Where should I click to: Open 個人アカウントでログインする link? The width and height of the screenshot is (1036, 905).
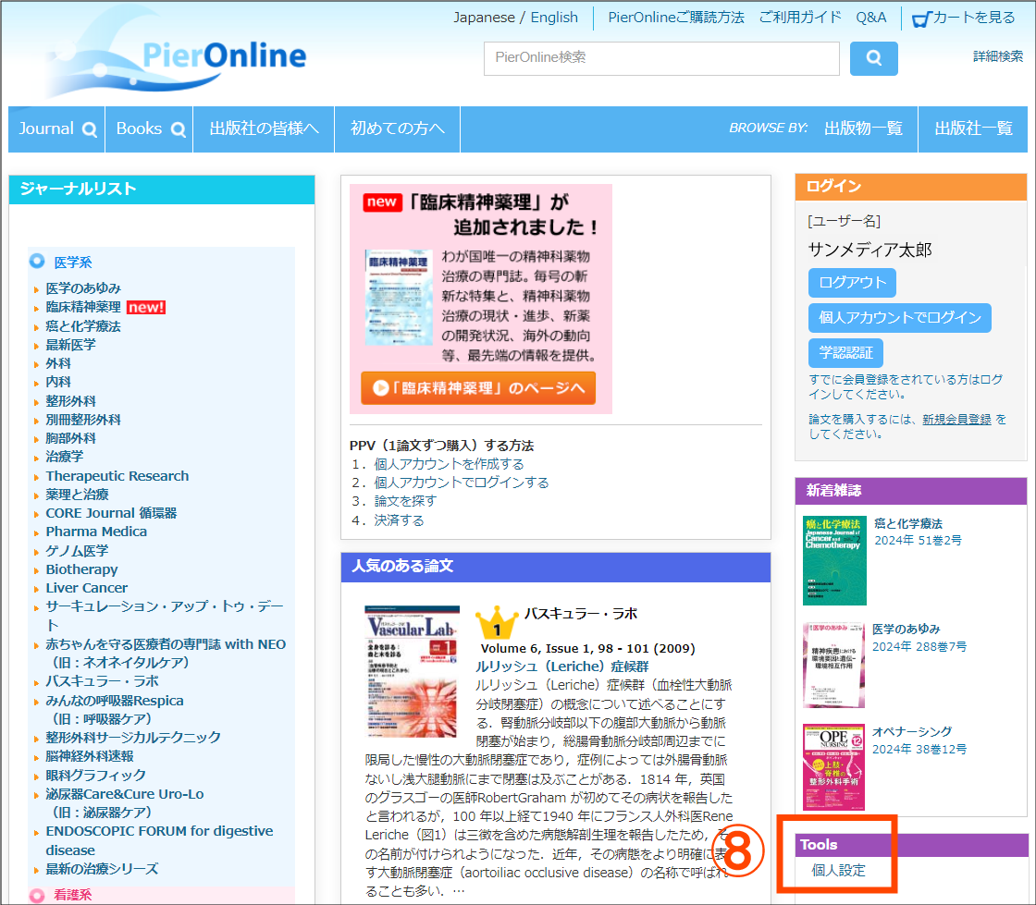[x=462, y=483]
